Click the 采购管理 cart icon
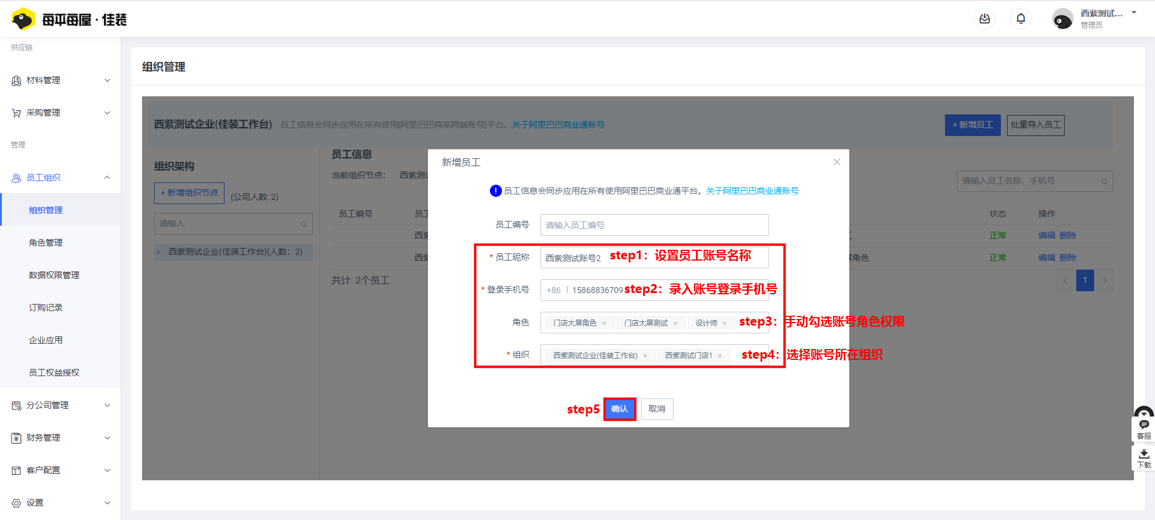Viewport: 1155px width, 520px height. 16,113
